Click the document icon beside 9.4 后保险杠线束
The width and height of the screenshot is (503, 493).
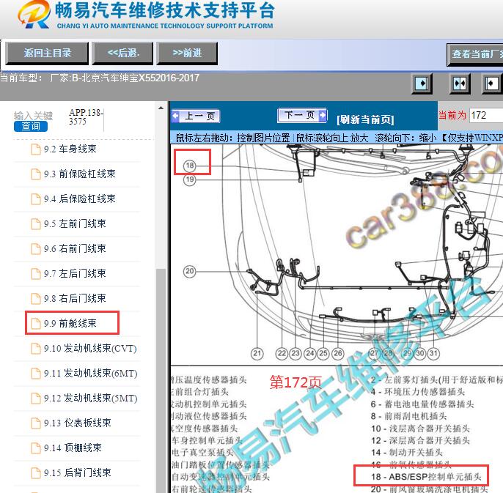[x=36, y=199]
